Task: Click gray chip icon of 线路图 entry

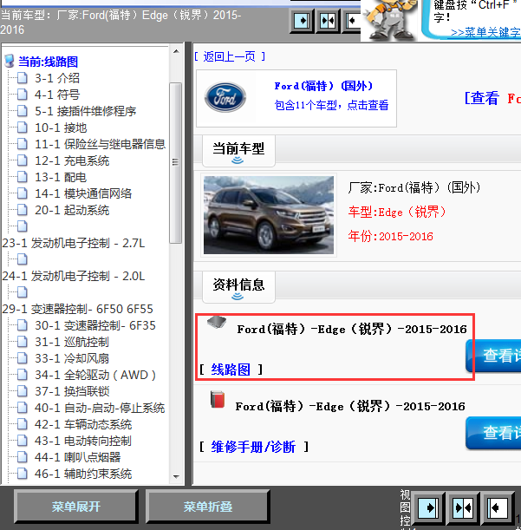Action: (x=217, y=323)
